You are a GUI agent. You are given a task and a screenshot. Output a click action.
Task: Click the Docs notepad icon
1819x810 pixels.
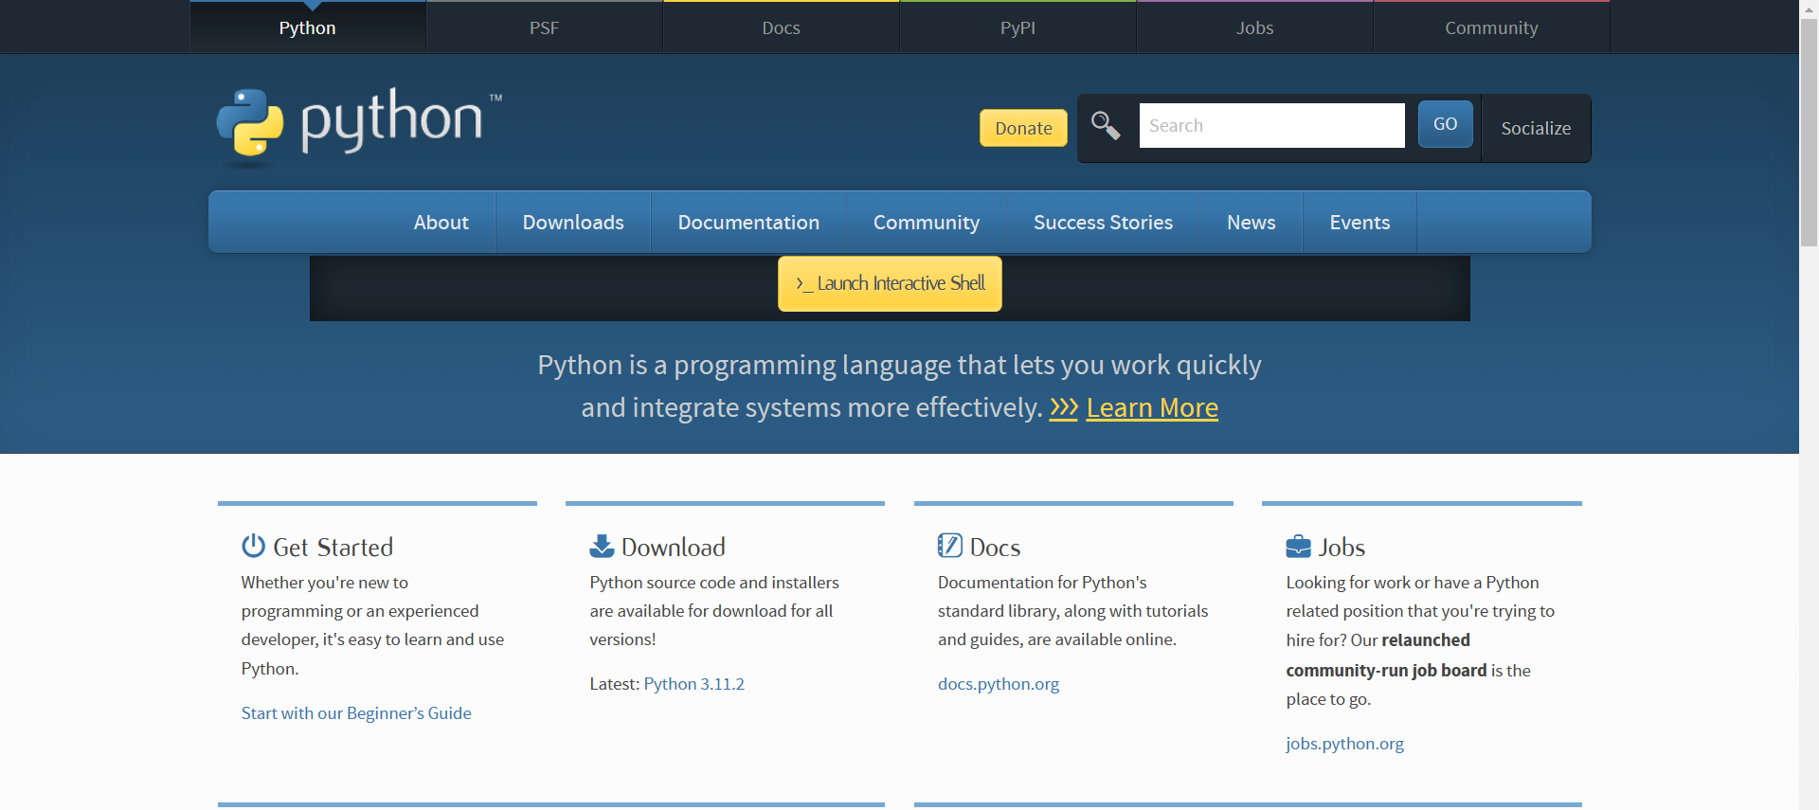tap(950, 546)
